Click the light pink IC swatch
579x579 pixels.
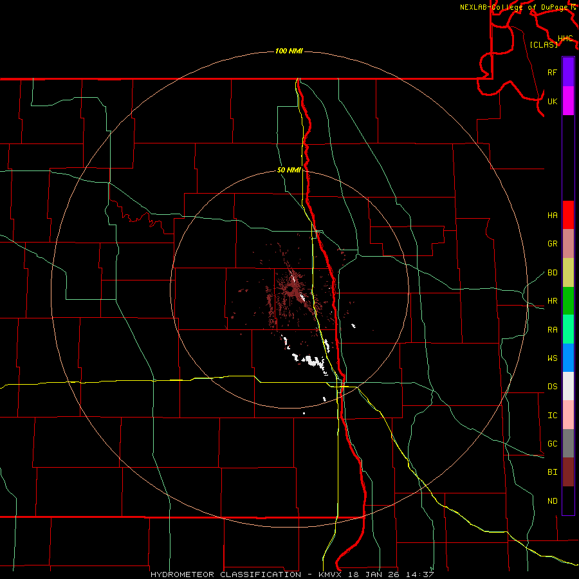[568, 415]
